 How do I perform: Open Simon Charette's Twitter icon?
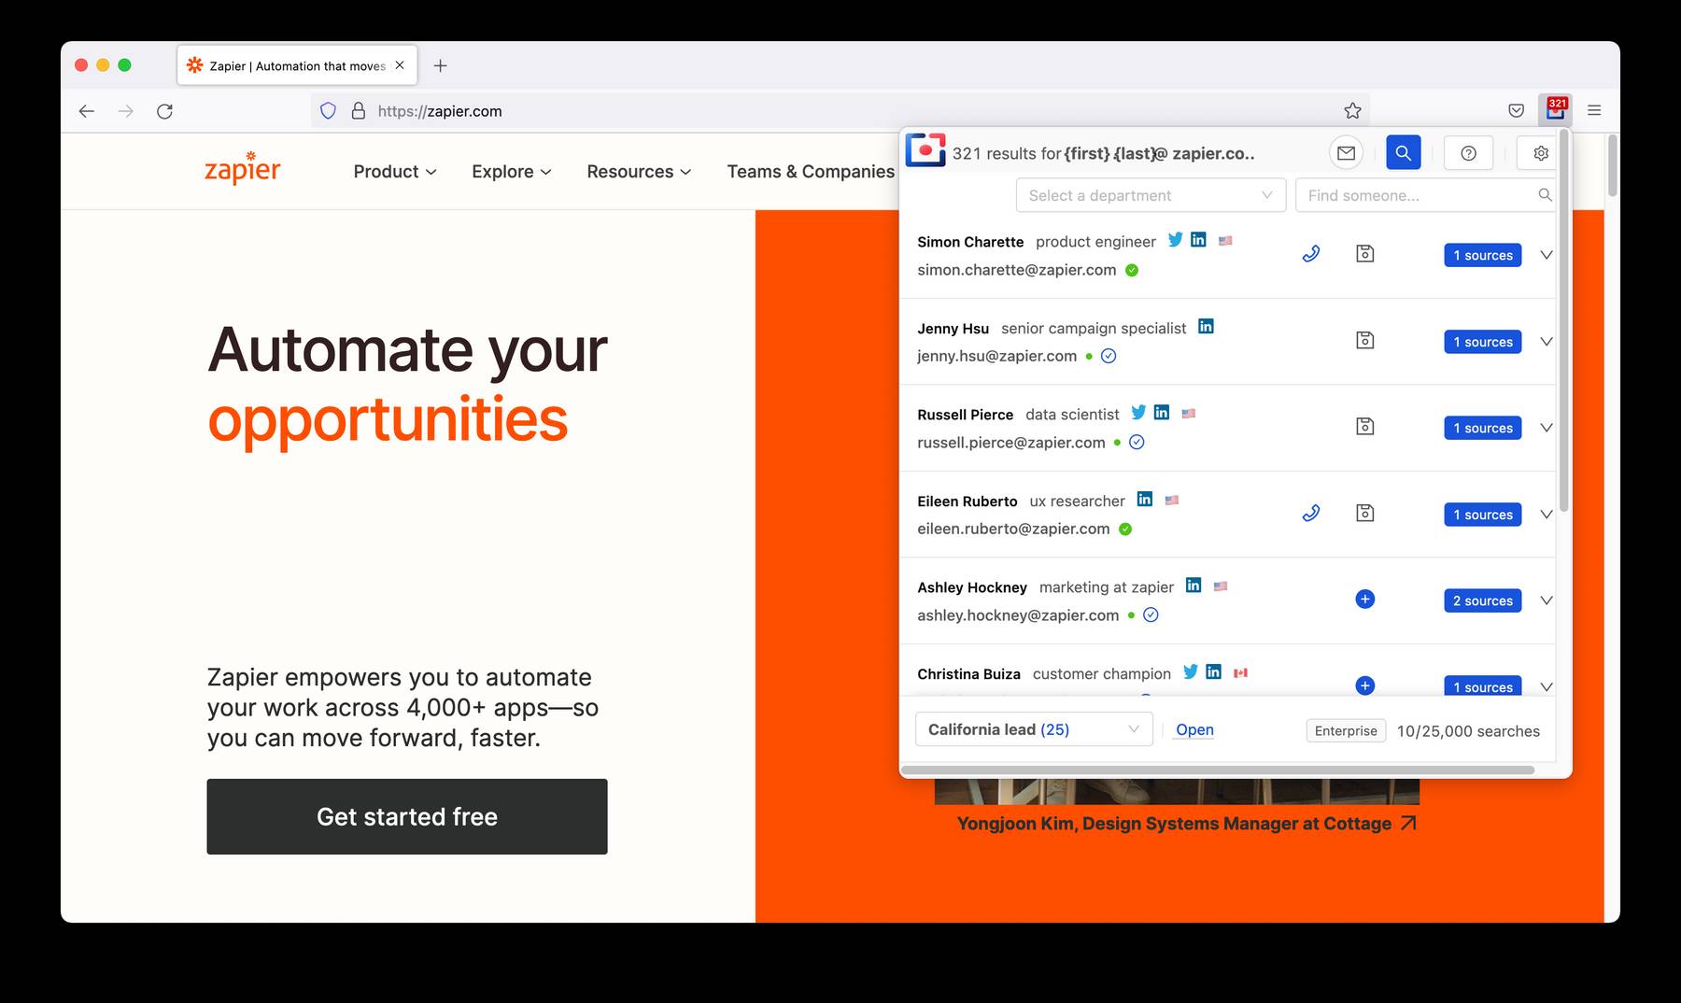pos(1175,240)
